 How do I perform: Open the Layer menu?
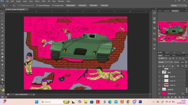click(25, 1)
